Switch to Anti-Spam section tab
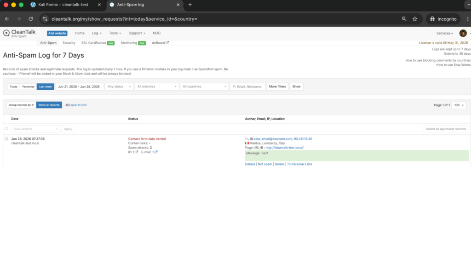The width and height of the screenshot is (471, 265). 48,43
